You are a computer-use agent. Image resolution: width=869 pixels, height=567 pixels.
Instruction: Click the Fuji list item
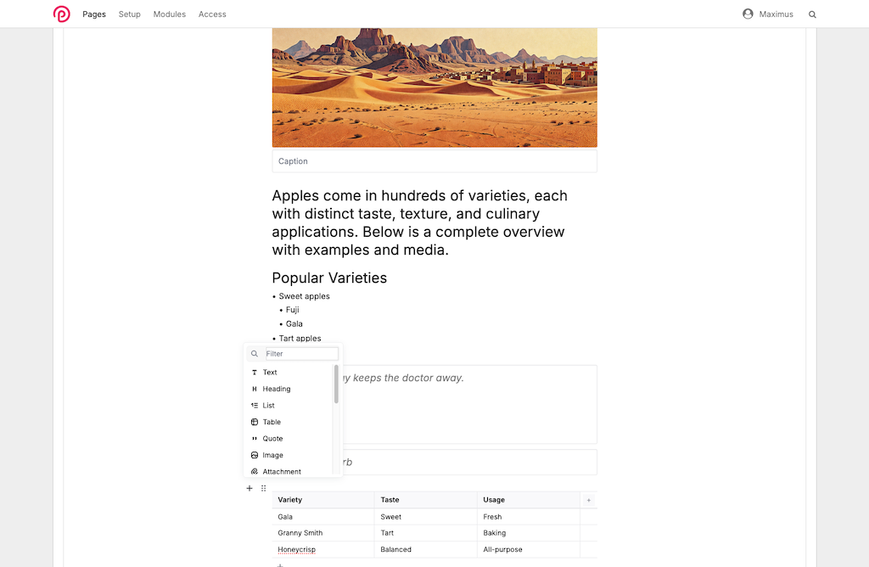click(x=293, y=310)
